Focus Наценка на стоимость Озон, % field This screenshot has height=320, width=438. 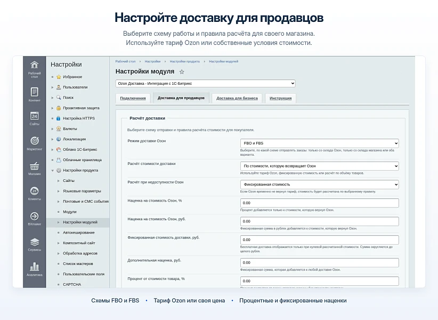319,203
